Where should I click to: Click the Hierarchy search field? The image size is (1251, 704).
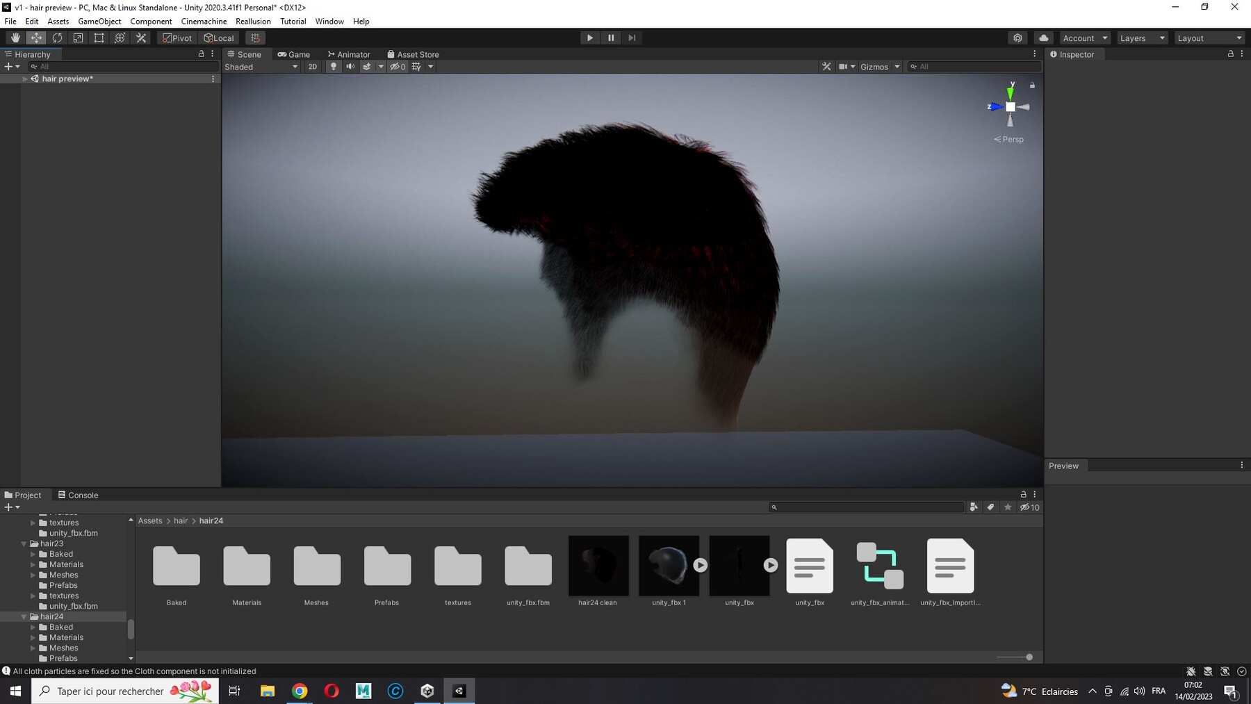[123, 67]
